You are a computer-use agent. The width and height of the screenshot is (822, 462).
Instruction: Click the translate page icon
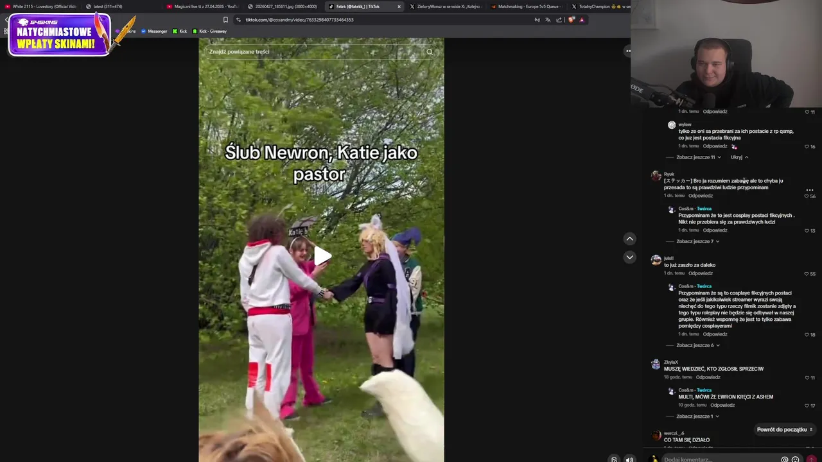(548, 20)
